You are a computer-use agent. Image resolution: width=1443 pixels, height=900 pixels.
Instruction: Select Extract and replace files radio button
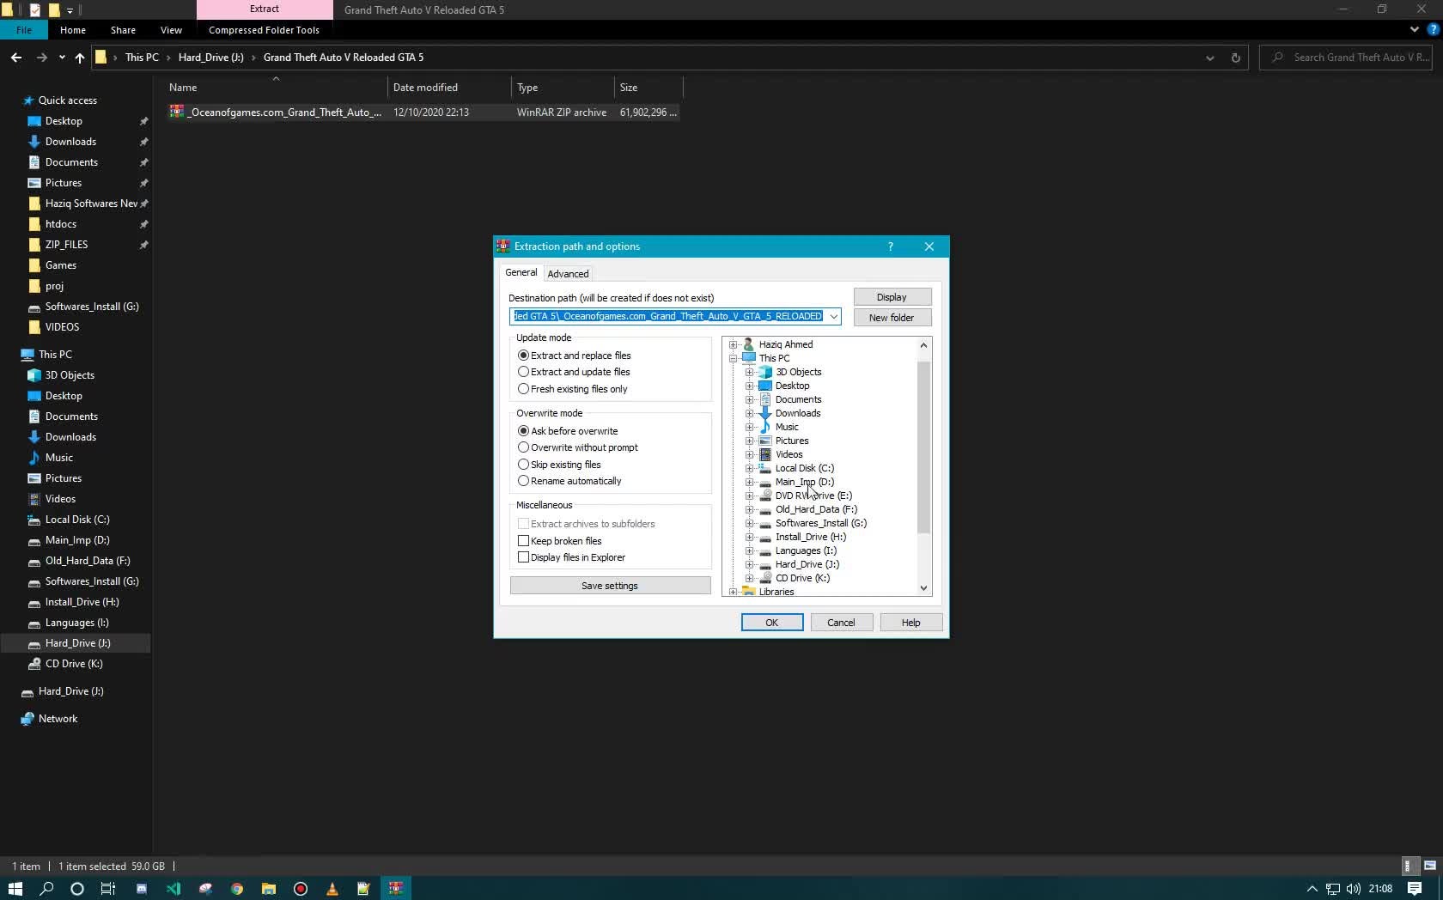(x=523, y=356)
